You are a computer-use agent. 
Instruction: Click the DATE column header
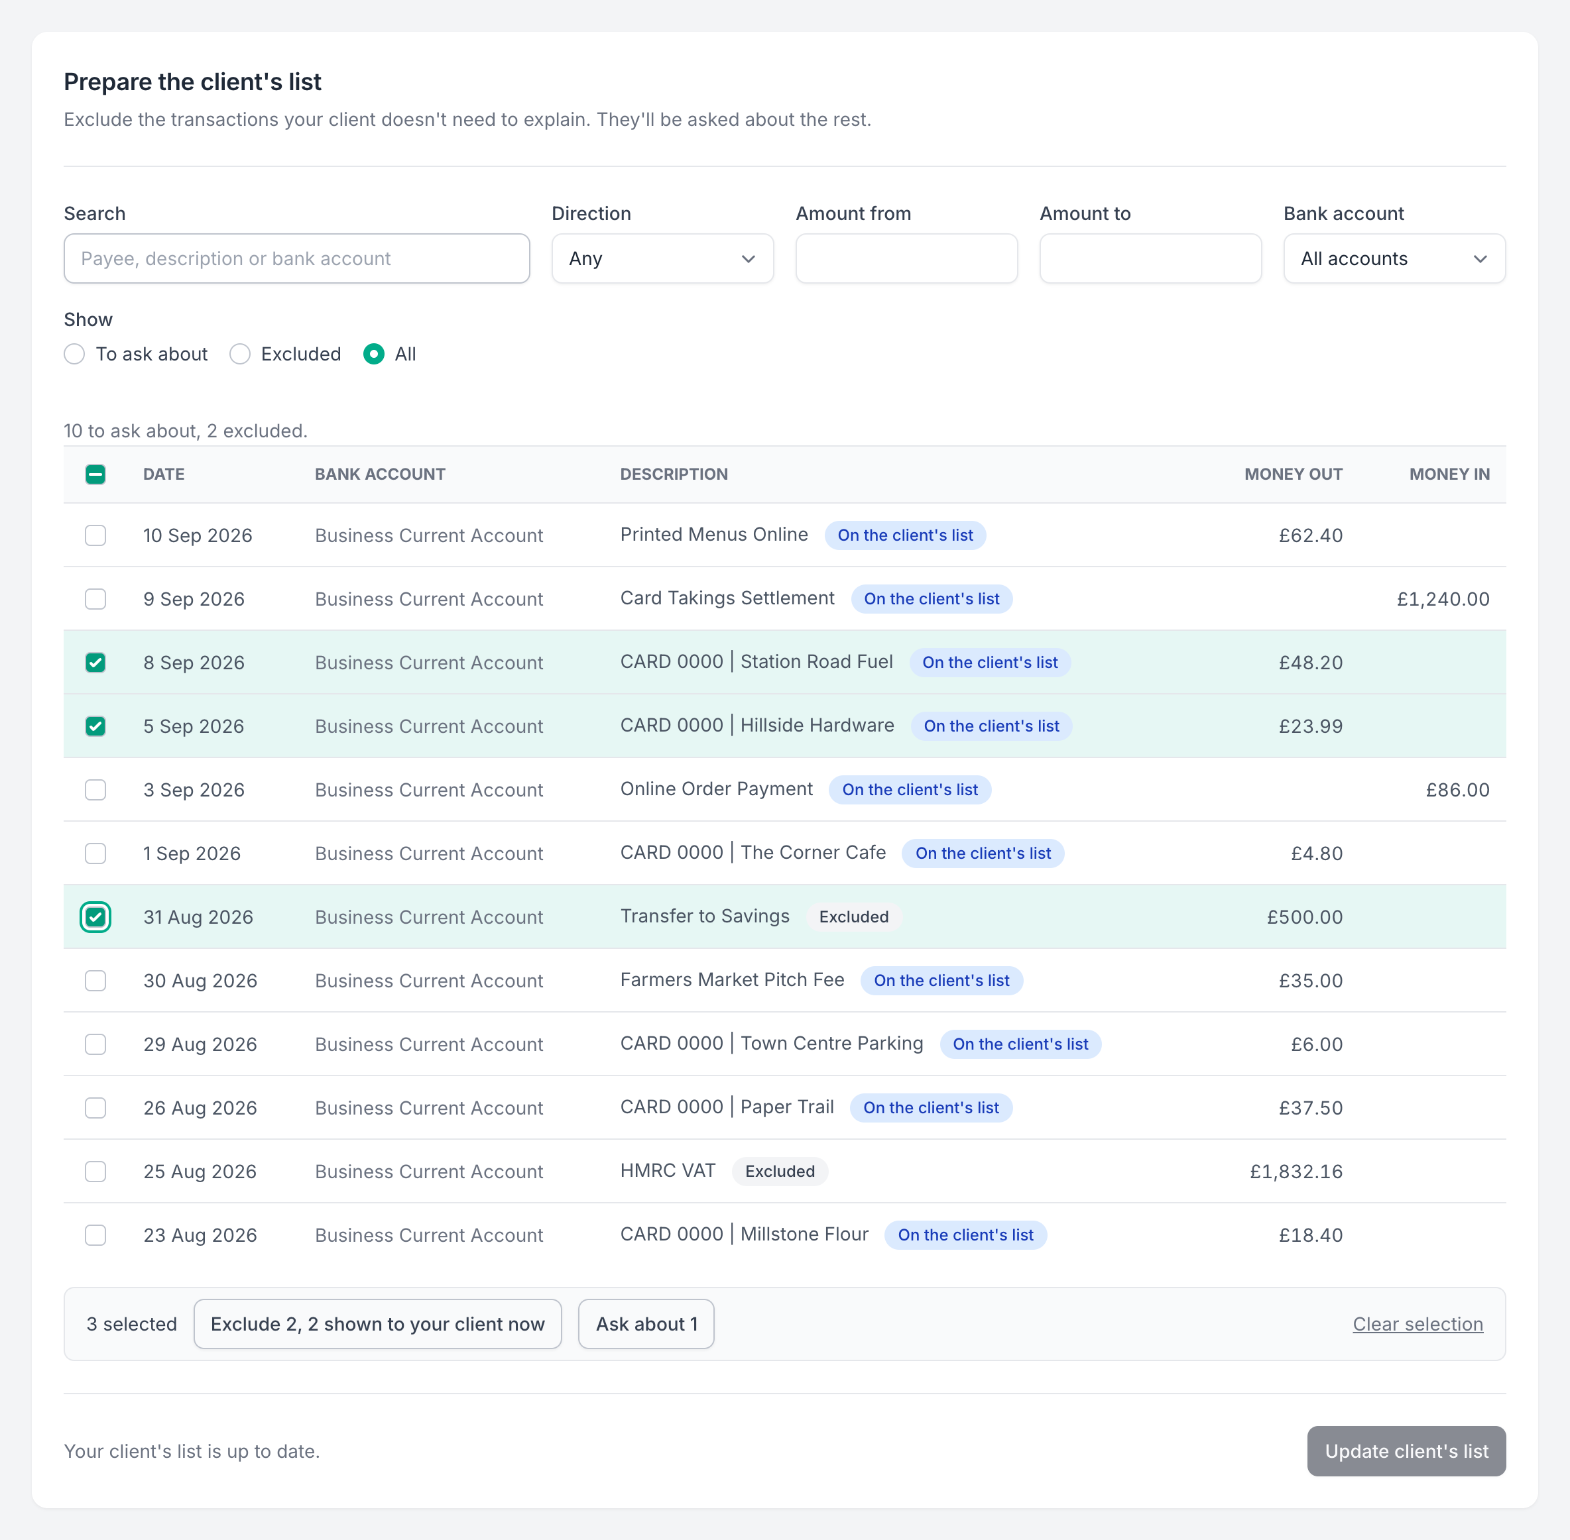coord(164,474)
